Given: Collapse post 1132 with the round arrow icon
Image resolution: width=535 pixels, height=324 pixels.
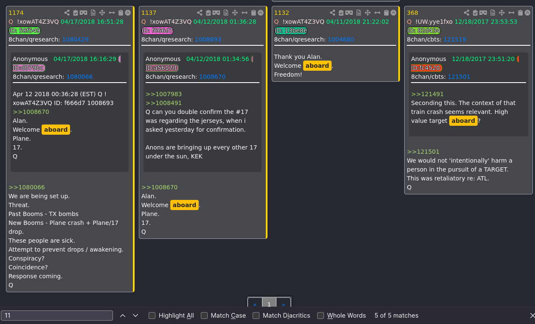Looking at the screenshot, I should [x=393, y=13].
